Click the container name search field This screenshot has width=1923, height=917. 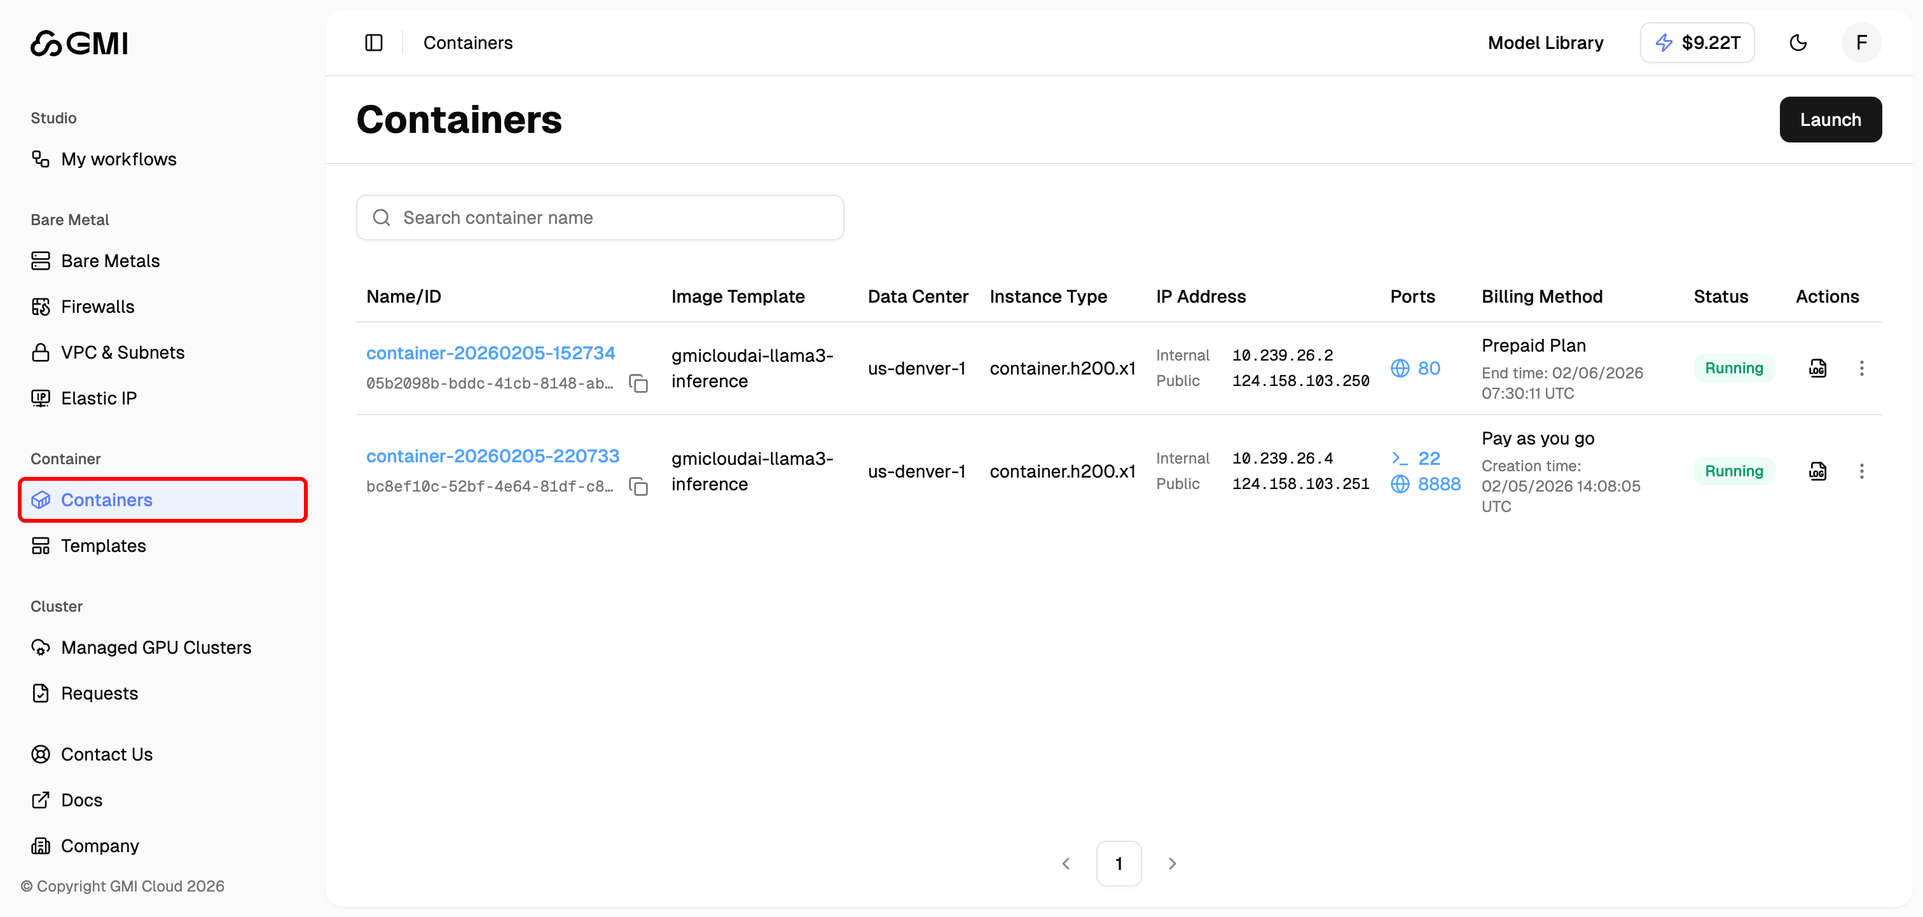coord(600,217)
